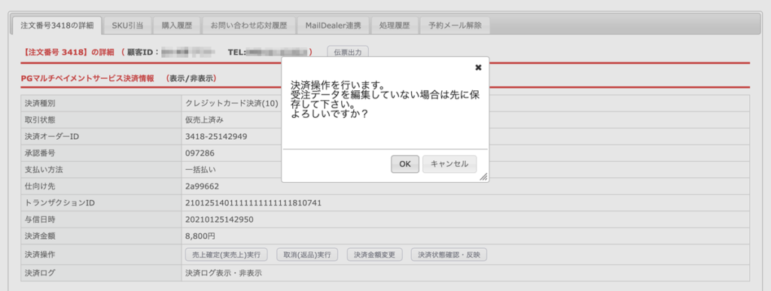
Task: Close the dialog with the X icon
Action: pyautogui.click(x=478, y=68)
